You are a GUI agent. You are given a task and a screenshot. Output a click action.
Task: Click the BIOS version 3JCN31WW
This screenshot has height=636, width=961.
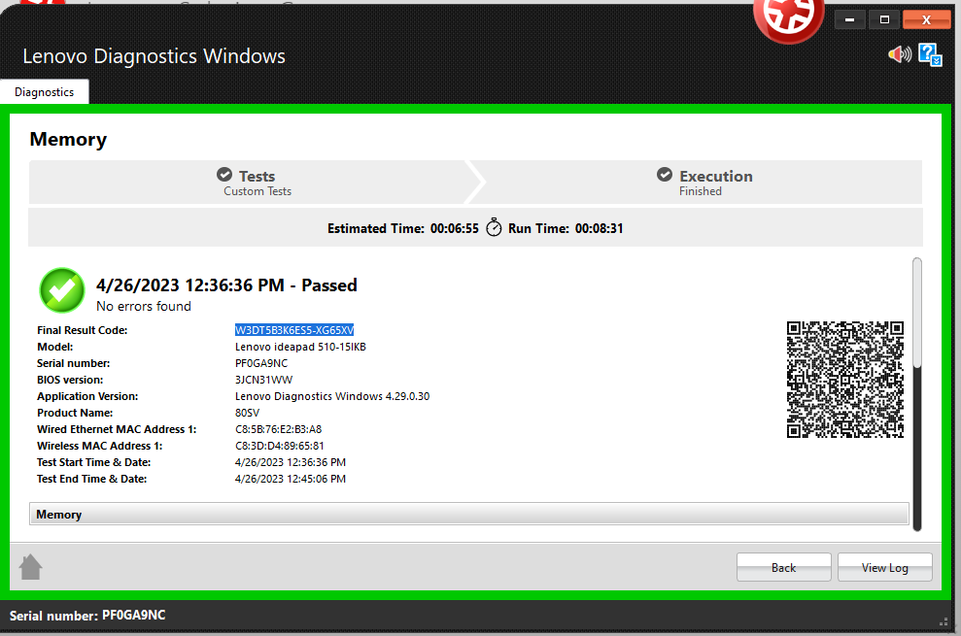click(263, 380)
